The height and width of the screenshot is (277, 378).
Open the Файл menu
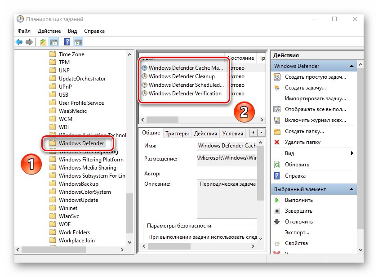[24, 31]
